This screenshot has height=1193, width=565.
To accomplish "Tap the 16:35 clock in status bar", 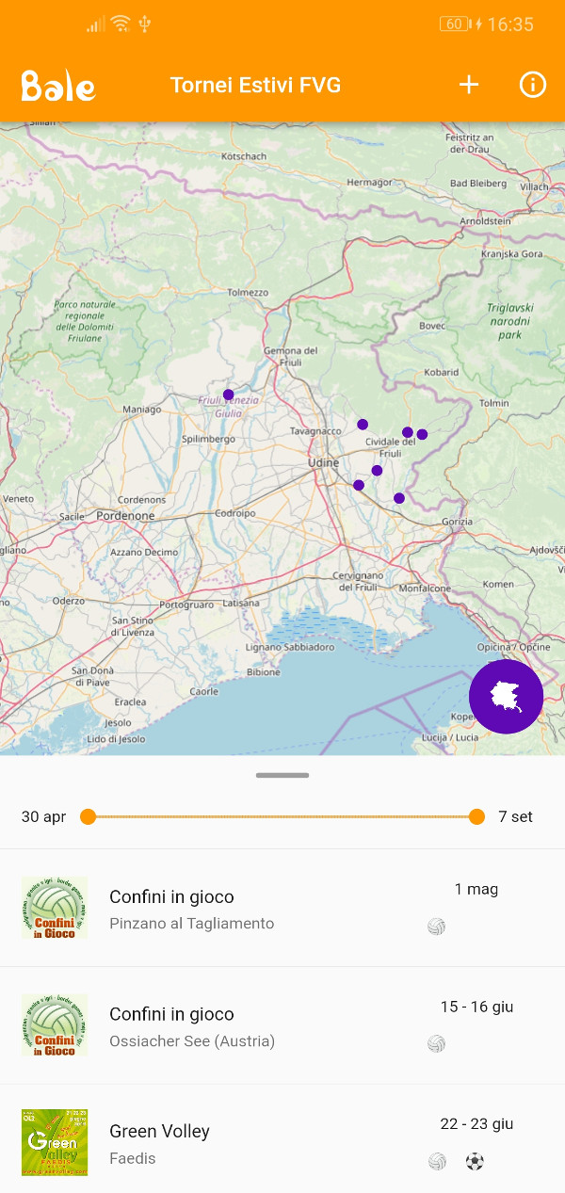I will [x=511, y=24].
